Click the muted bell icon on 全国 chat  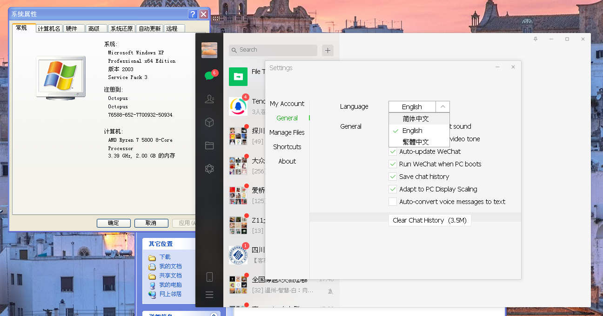[330, 291]
